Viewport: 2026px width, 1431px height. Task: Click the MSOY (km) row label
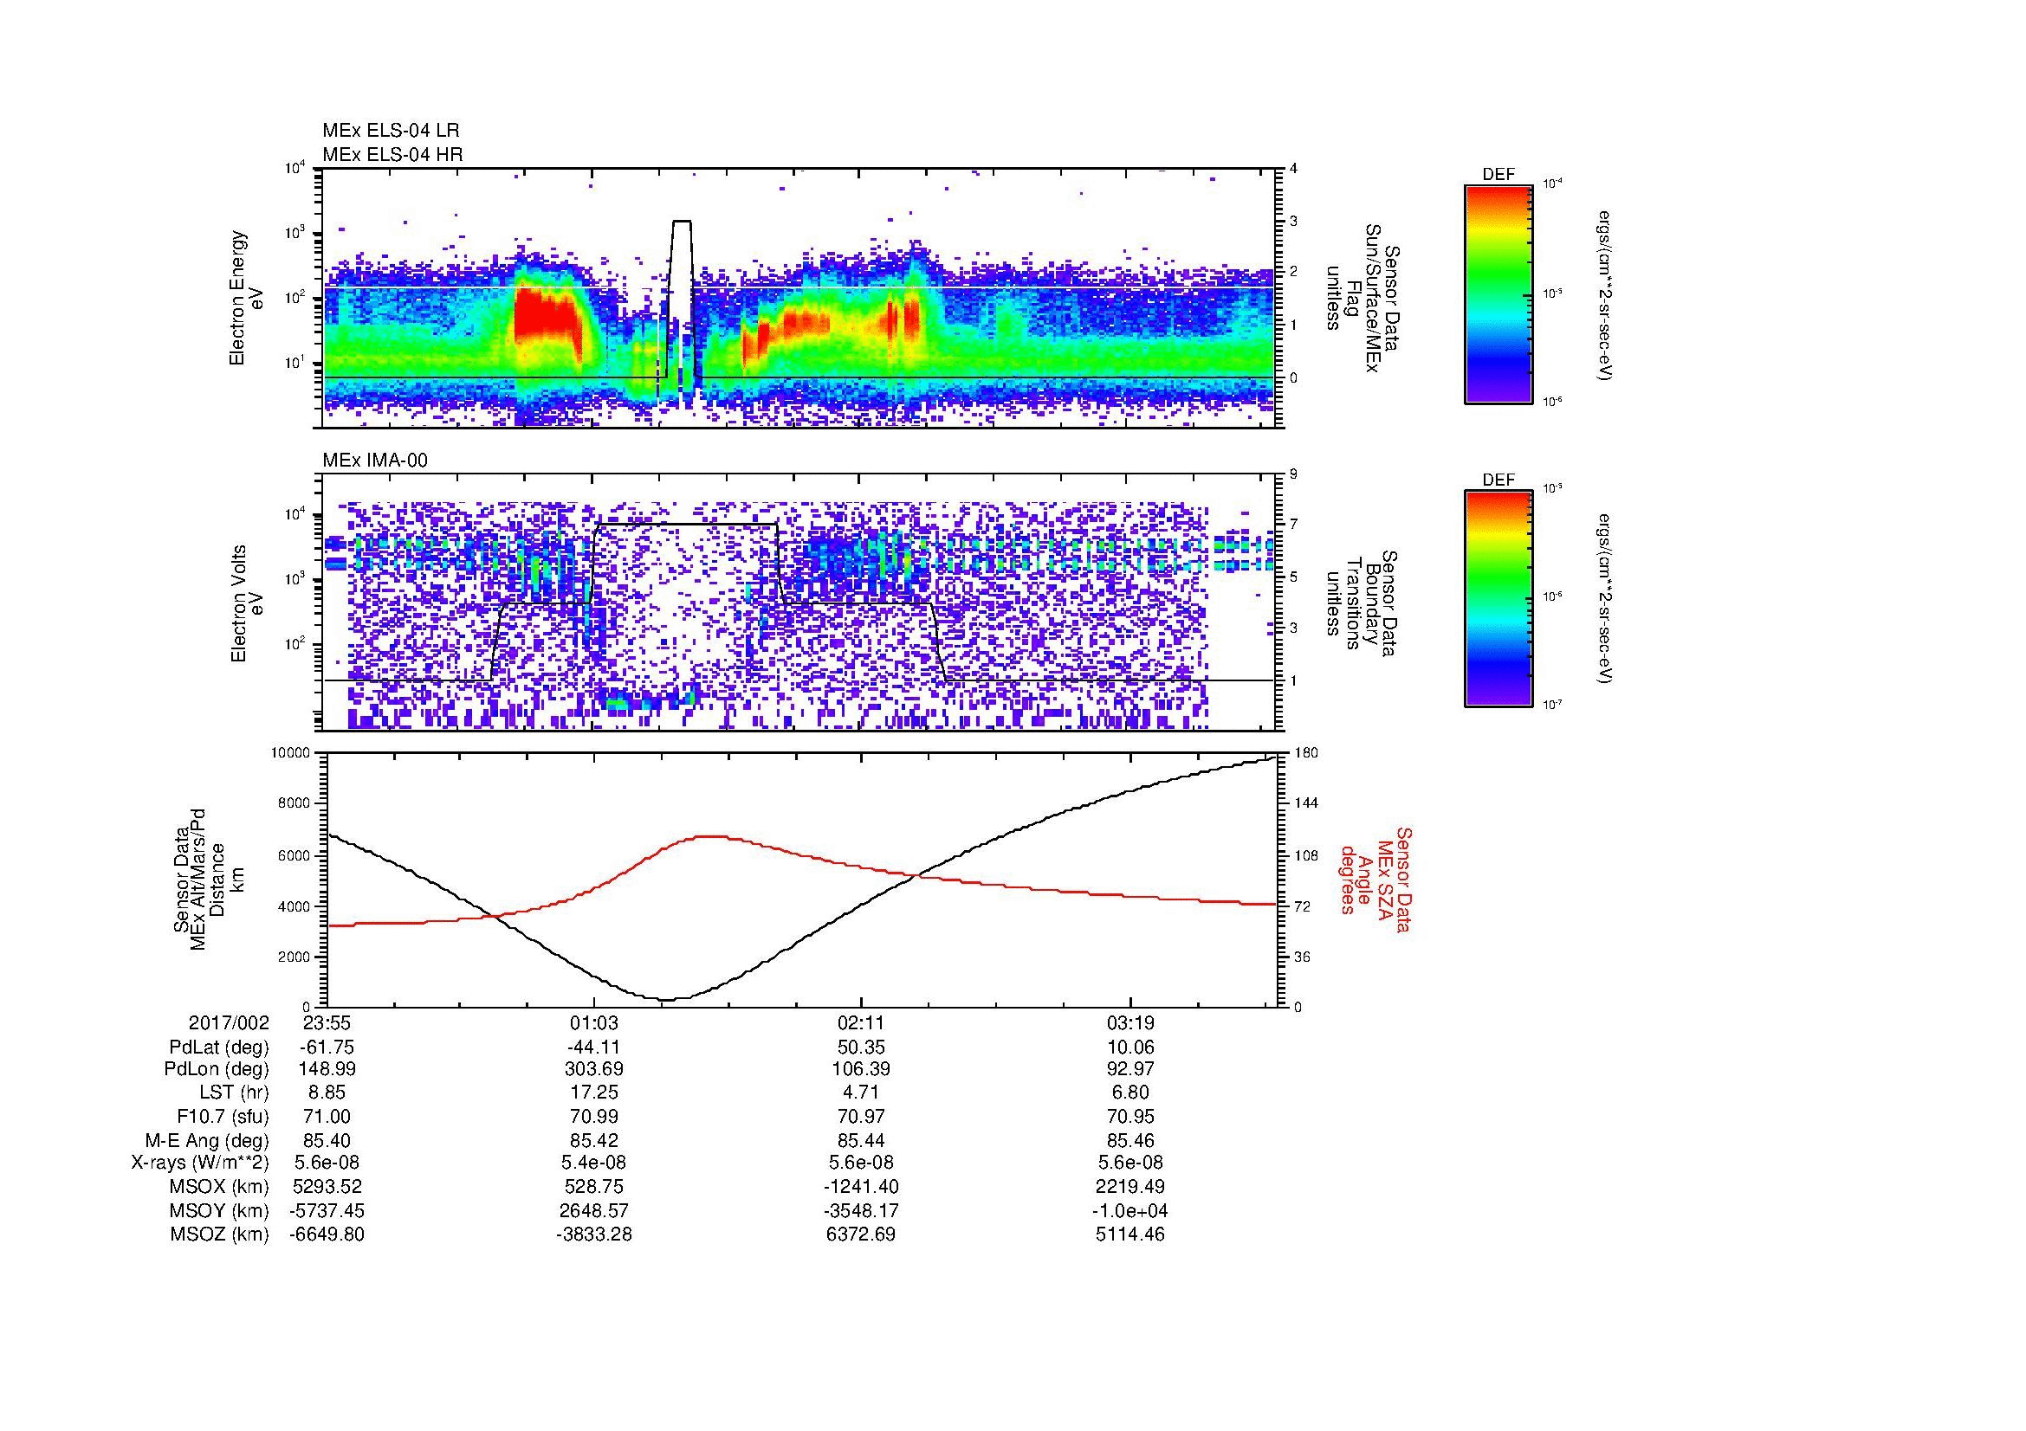tap(220, 1210)
